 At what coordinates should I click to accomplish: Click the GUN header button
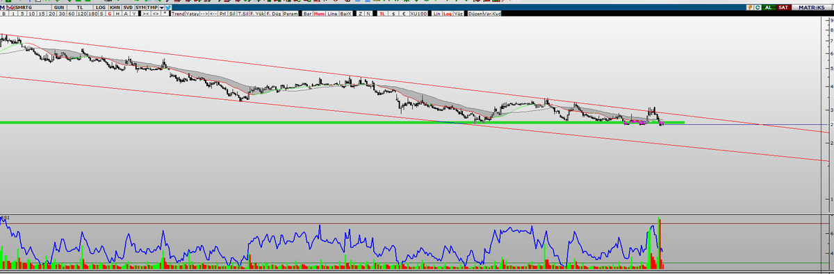pos(59,8)
